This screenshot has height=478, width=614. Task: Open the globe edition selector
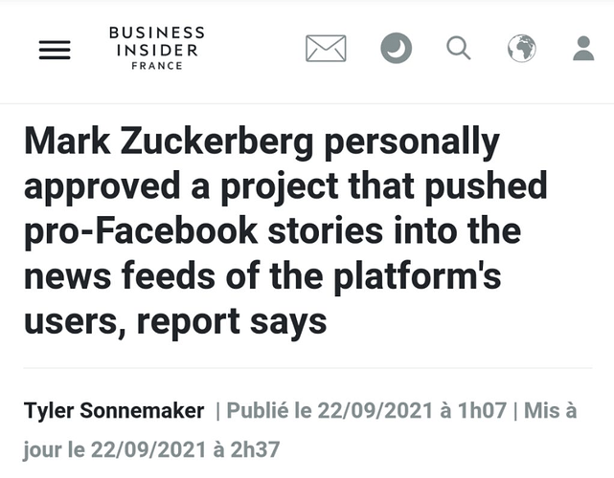(x=522, y=48)
